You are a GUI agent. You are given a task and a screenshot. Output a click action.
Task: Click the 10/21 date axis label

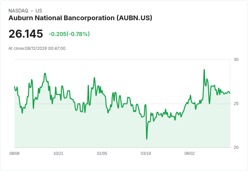pyautogui.click(x=58, y=153)
